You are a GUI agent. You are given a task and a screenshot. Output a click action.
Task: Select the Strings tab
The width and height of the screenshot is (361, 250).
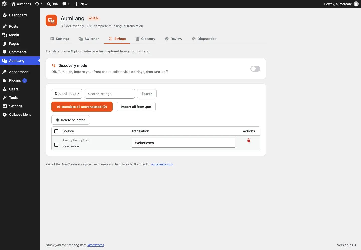click(x=117, y=39)
